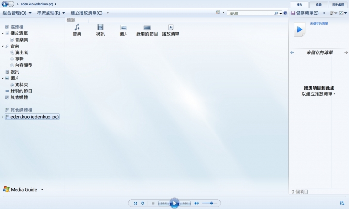Open the list options checkmark icon

pos(341,13)
